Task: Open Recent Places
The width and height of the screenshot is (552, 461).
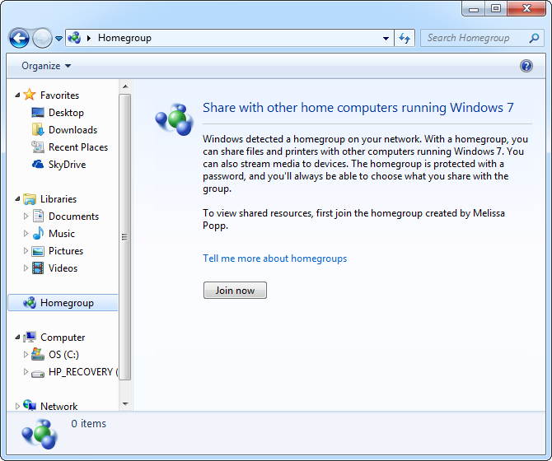Action: (x=78, y=147)
